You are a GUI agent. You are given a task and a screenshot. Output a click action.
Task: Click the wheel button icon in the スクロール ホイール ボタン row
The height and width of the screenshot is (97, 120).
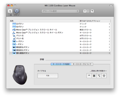pyautogui.click(x=14, y=33)
